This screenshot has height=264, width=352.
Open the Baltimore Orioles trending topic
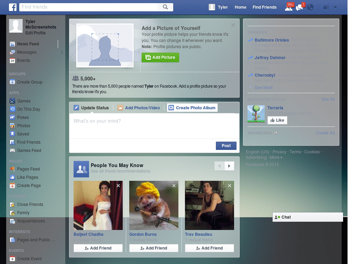[x=272, y=40]
